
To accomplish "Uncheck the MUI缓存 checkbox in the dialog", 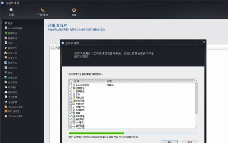I will [71, 122].
